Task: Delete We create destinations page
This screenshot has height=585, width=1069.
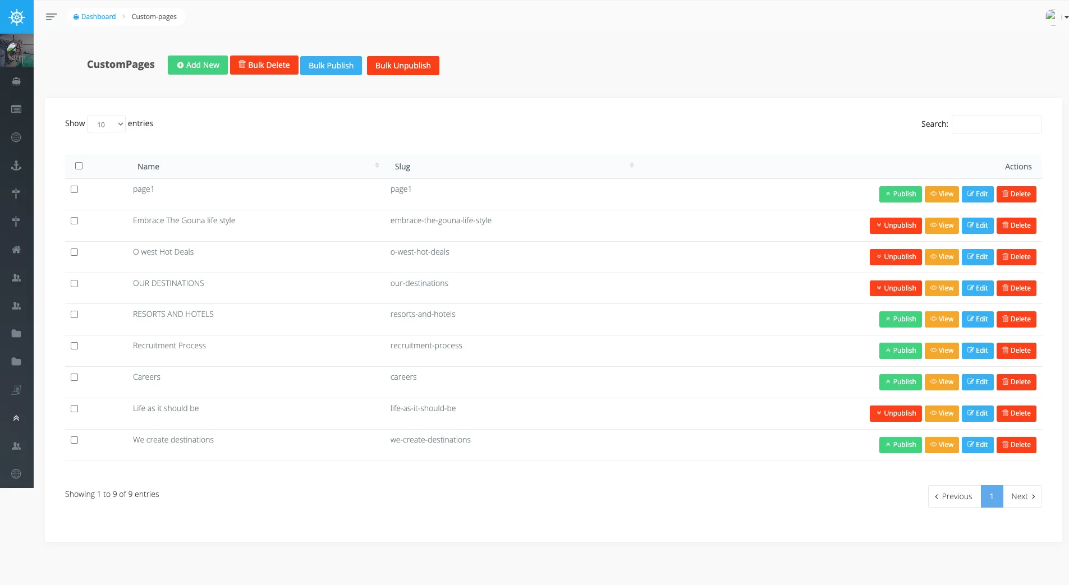Action: [1016, 445]
